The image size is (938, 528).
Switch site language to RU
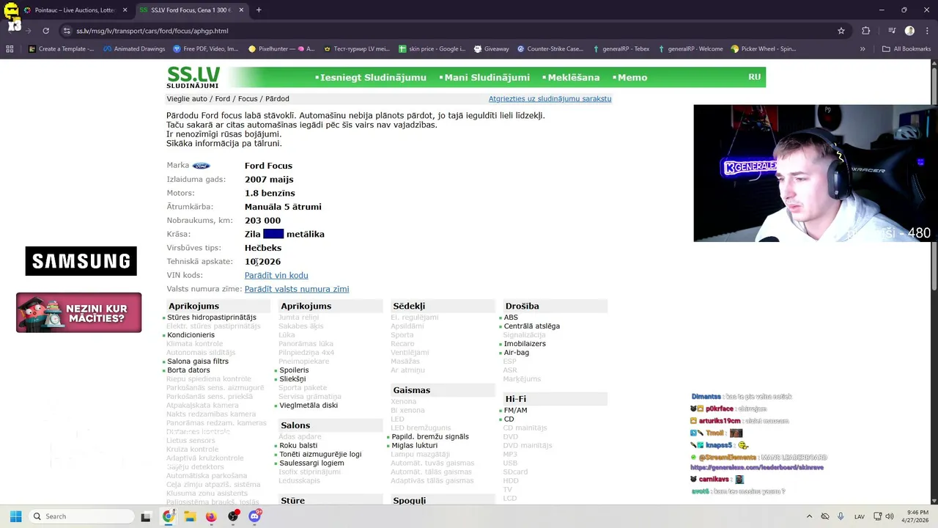[x=754, y=77]
